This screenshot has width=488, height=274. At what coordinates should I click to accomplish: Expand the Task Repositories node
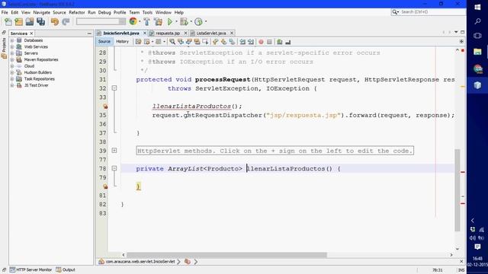coord(12,79)
